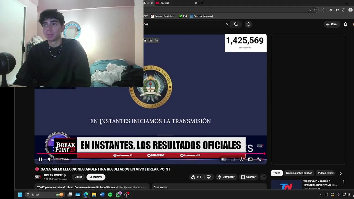Open TN EN VIVO video title

320,183
